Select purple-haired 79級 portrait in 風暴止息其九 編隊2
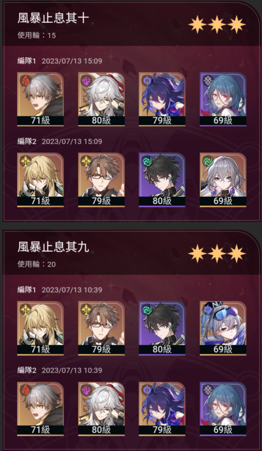 [x=162, y=409]
